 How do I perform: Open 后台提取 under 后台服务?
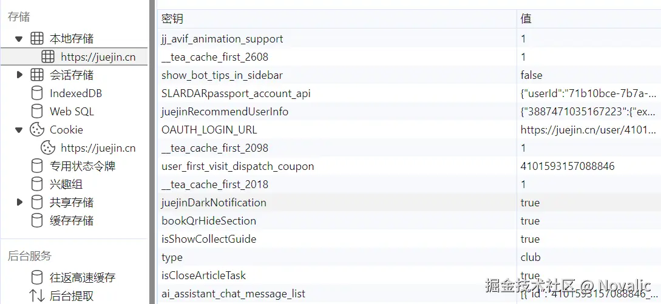tap(72, 296)
